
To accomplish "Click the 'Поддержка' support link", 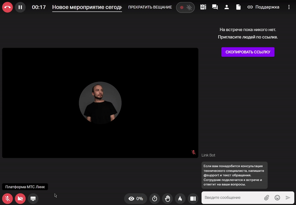I will coord(263,7).
